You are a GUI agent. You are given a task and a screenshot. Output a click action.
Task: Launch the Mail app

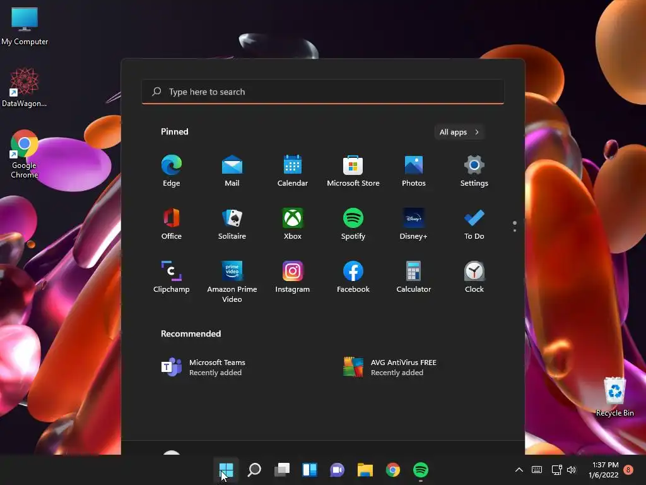[232, 171]
